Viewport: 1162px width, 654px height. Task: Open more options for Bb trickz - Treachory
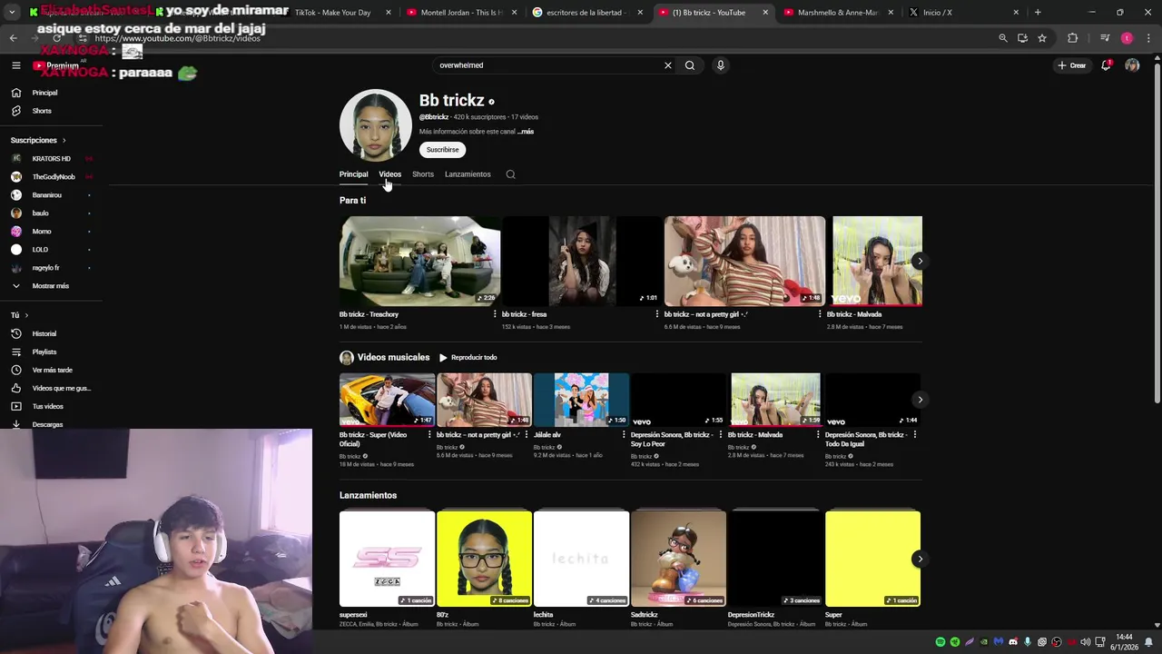click(495, 314)
